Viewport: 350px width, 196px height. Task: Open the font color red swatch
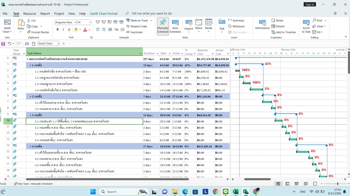[x=85, y=30]
